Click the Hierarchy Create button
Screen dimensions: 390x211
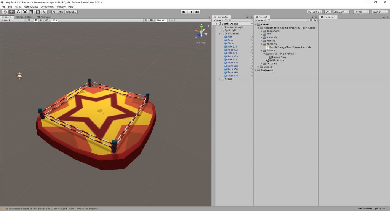point(218,21)
